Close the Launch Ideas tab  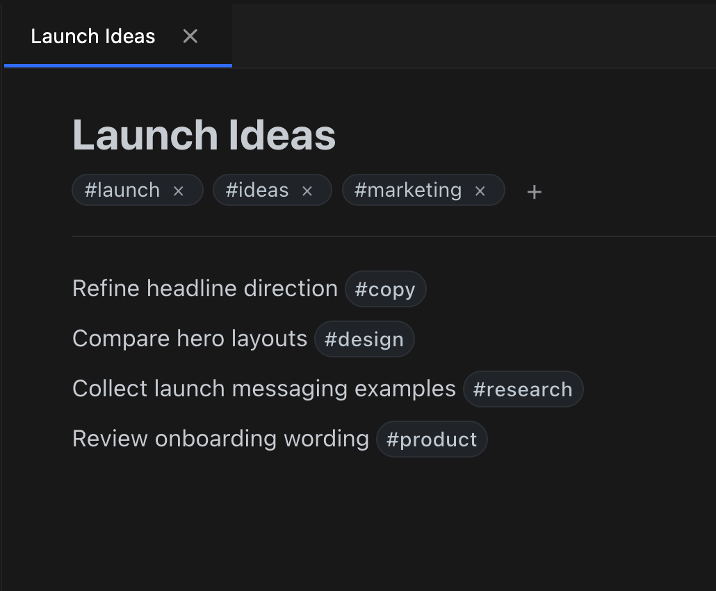click(x=190, y=37)
